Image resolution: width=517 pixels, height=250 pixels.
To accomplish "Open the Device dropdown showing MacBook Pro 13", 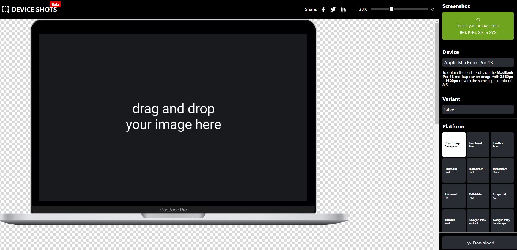I will coord(478,62).
